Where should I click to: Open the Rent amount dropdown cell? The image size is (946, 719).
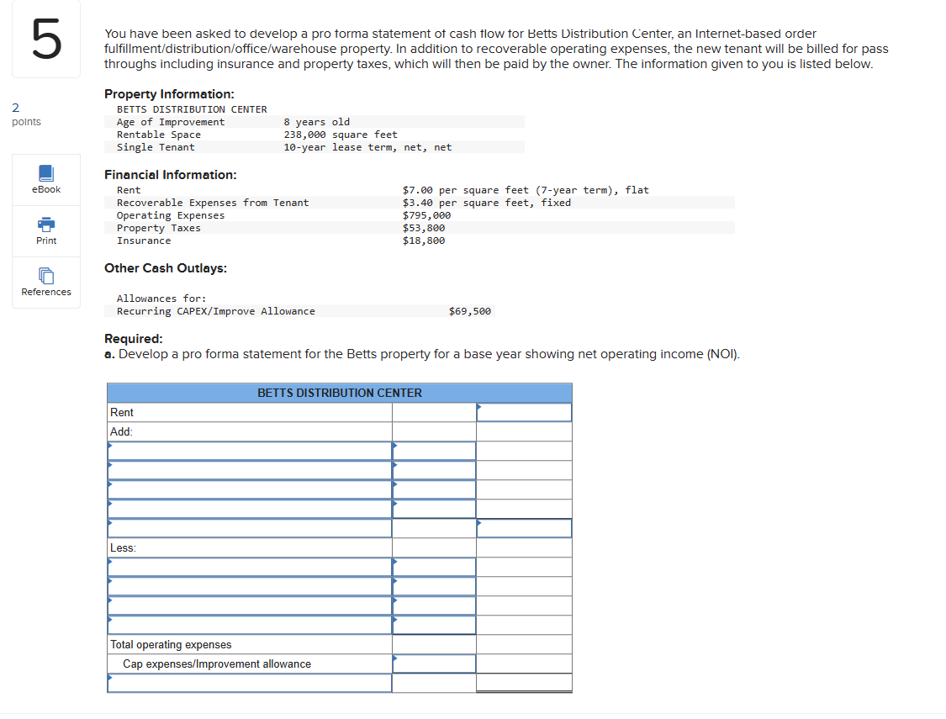(x=524, y=412)
